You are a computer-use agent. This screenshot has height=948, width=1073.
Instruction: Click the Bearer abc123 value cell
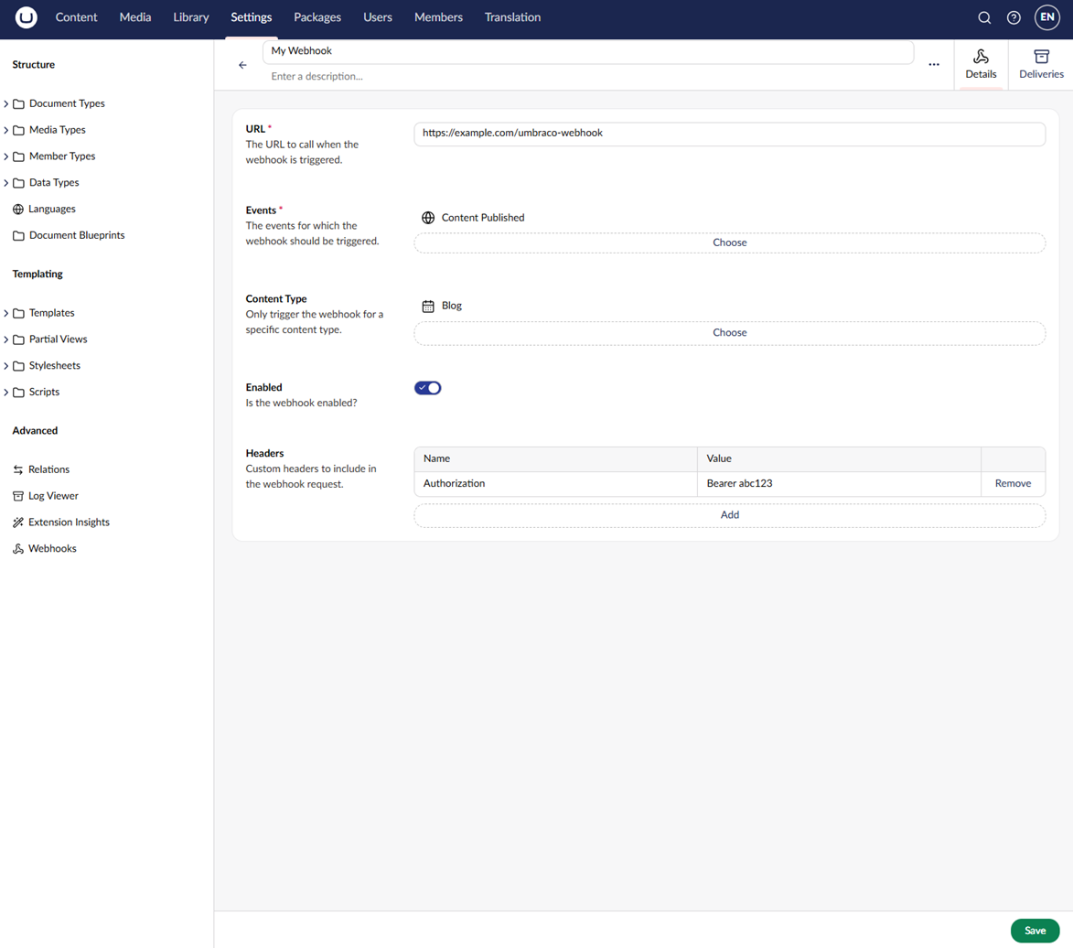tap(839, 483)
